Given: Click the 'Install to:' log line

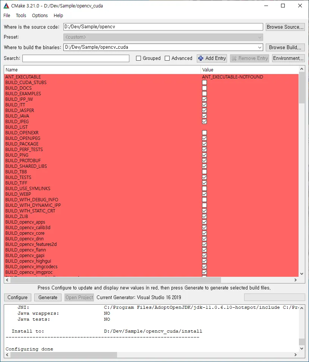Looking at the screenshot, I should click(x=28, y=331).
